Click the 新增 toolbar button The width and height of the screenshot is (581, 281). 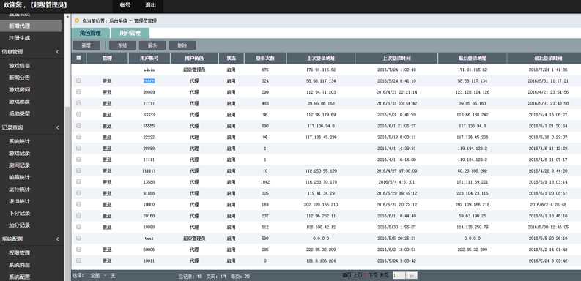click(86, 45)
